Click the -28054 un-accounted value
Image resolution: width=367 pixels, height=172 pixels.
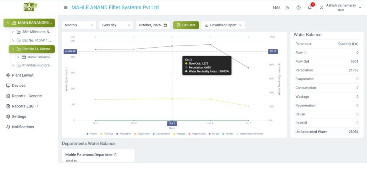point(353,132)
